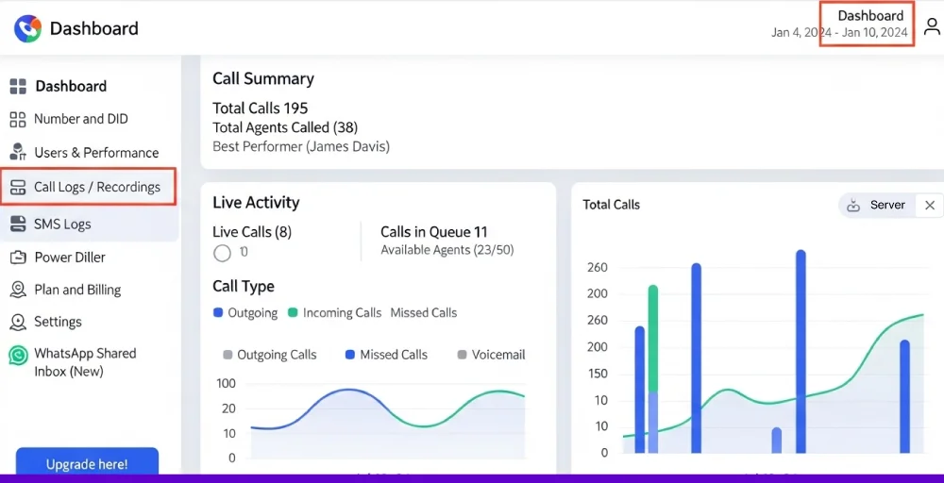Click the 100 axis label on Call Type chart
The image size is (944, 483).
[225, 384]
